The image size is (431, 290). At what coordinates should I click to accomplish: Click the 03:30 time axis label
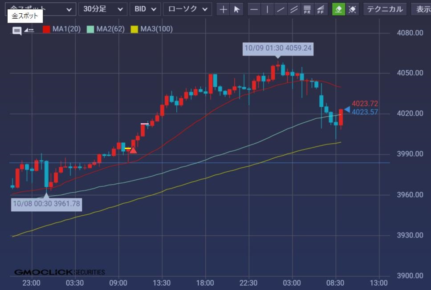pyautogui.click(x=75, y=283)
